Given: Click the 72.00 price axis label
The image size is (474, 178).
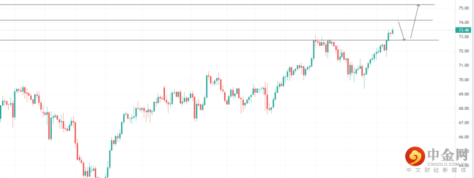Looking at the screenshot, I should 464,51.
